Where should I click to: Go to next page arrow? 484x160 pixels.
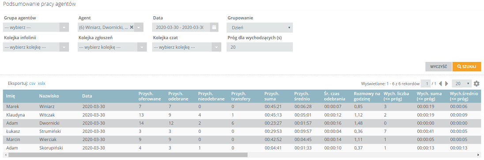click(x=446, y=84)
